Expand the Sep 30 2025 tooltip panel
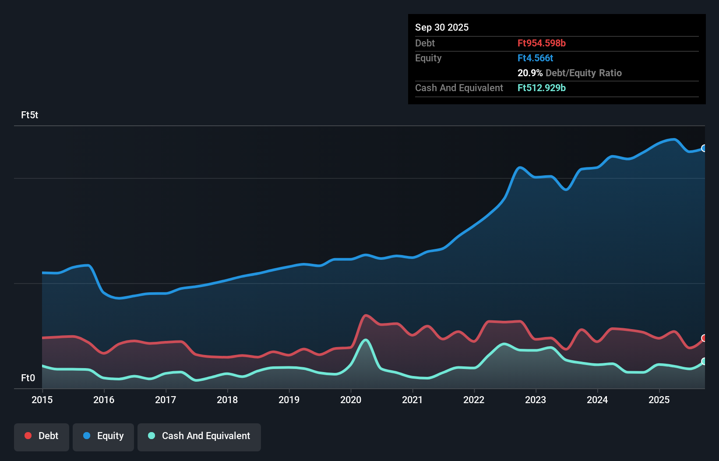The height and width of the screenshot is (461, 719). click(x=442, y=27)
